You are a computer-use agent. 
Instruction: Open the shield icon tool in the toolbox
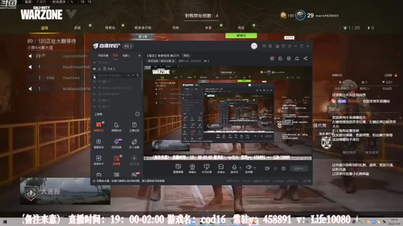(98, 144)
